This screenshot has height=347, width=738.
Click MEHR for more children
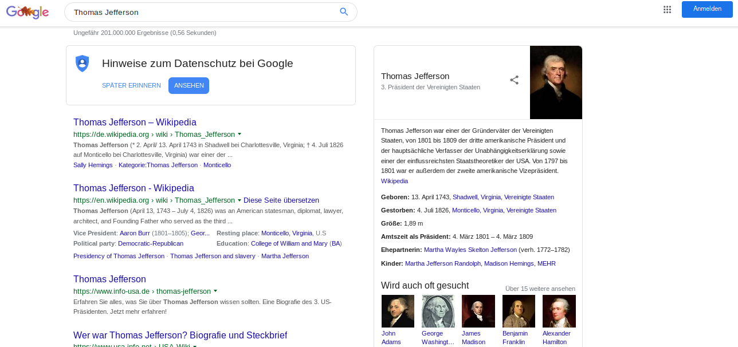pos(547,263)
